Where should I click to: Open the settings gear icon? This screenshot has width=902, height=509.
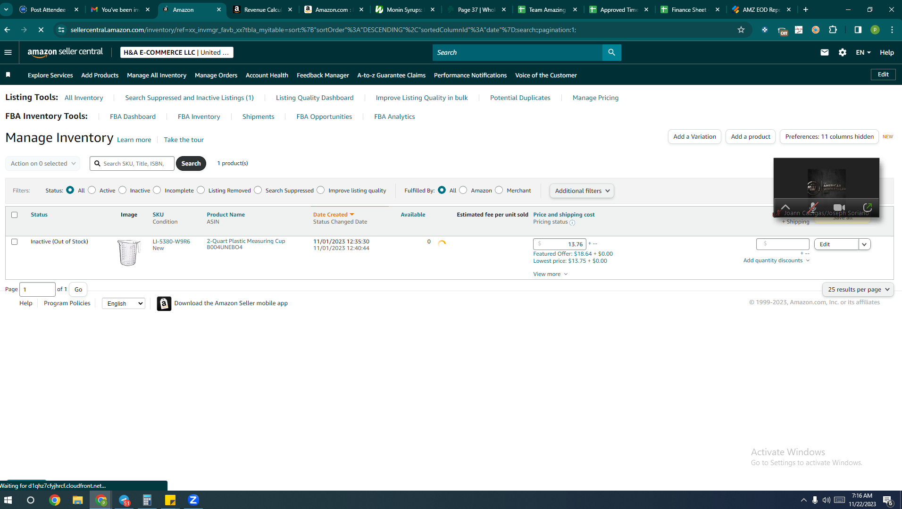[x=842, y=52]
